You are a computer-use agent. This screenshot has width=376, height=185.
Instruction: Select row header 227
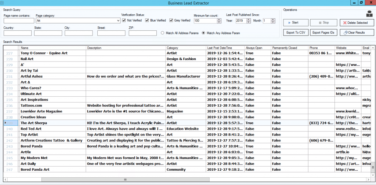pos(11,53)
